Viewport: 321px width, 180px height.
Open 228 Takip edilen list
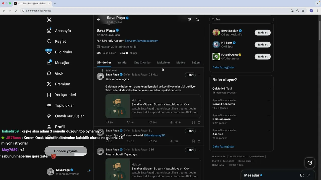click(106, 53)
